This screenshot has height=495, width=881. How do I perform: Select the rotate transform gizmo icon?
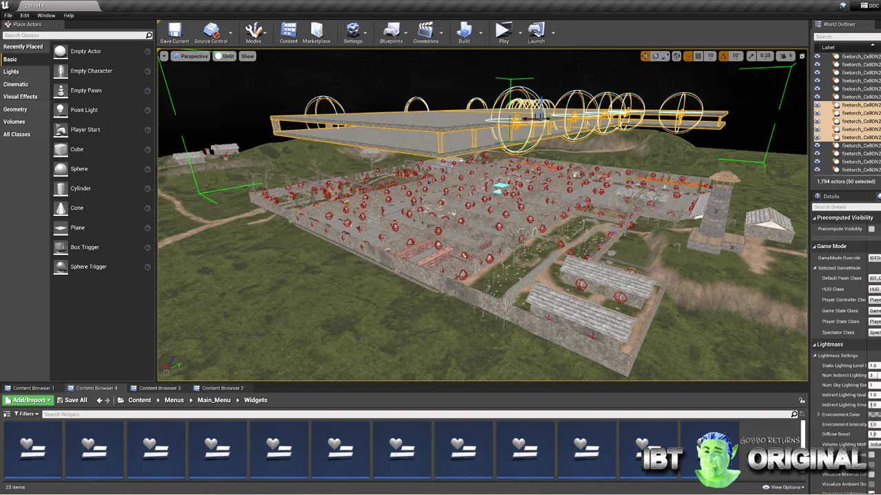(x=656, y=56)
